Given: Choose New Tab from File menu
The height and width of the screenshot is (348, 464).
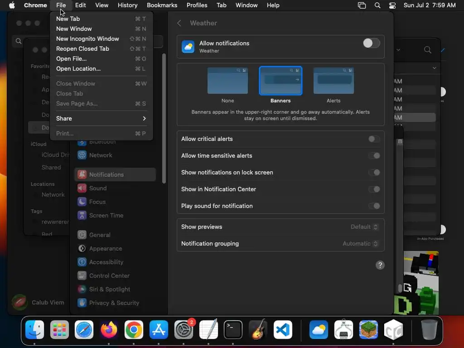Looking at the screenshot, I should point(101,19).
